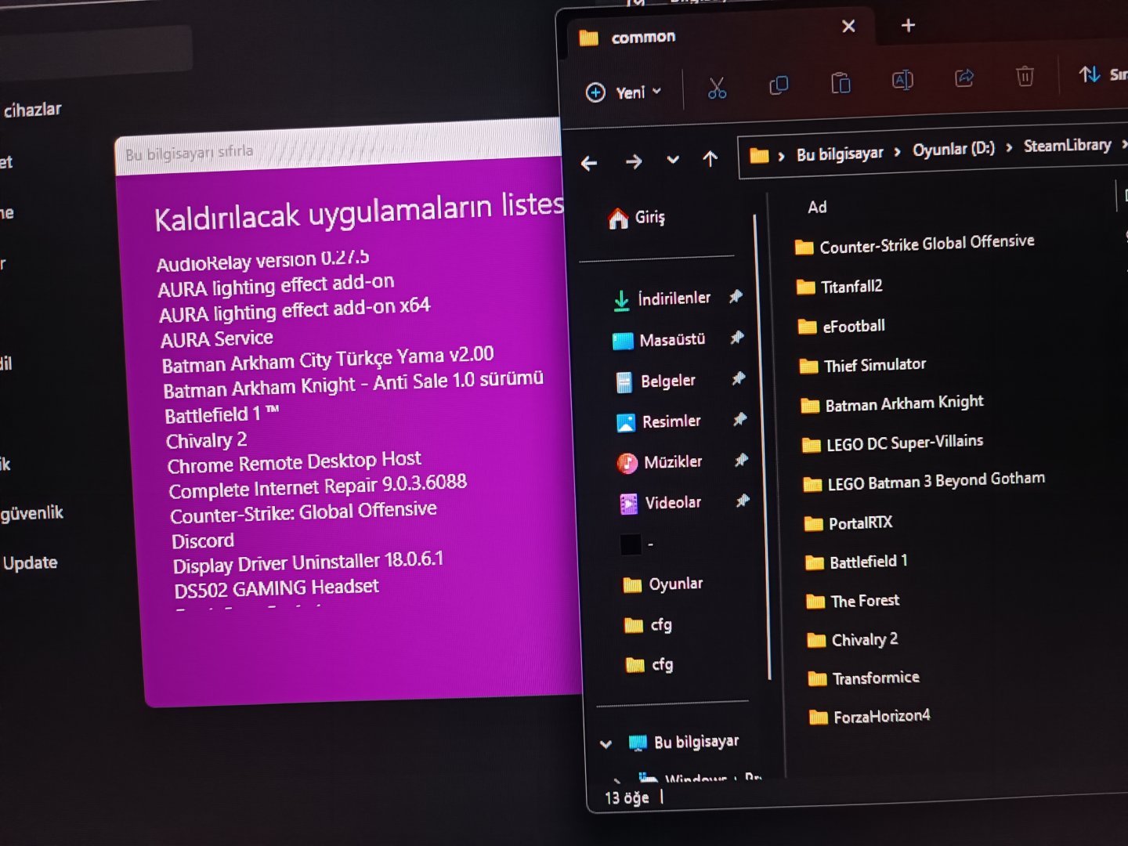Click 'AURA Service' in the removal list
This screenshot has width=1128, height=846.
point(217,339)
